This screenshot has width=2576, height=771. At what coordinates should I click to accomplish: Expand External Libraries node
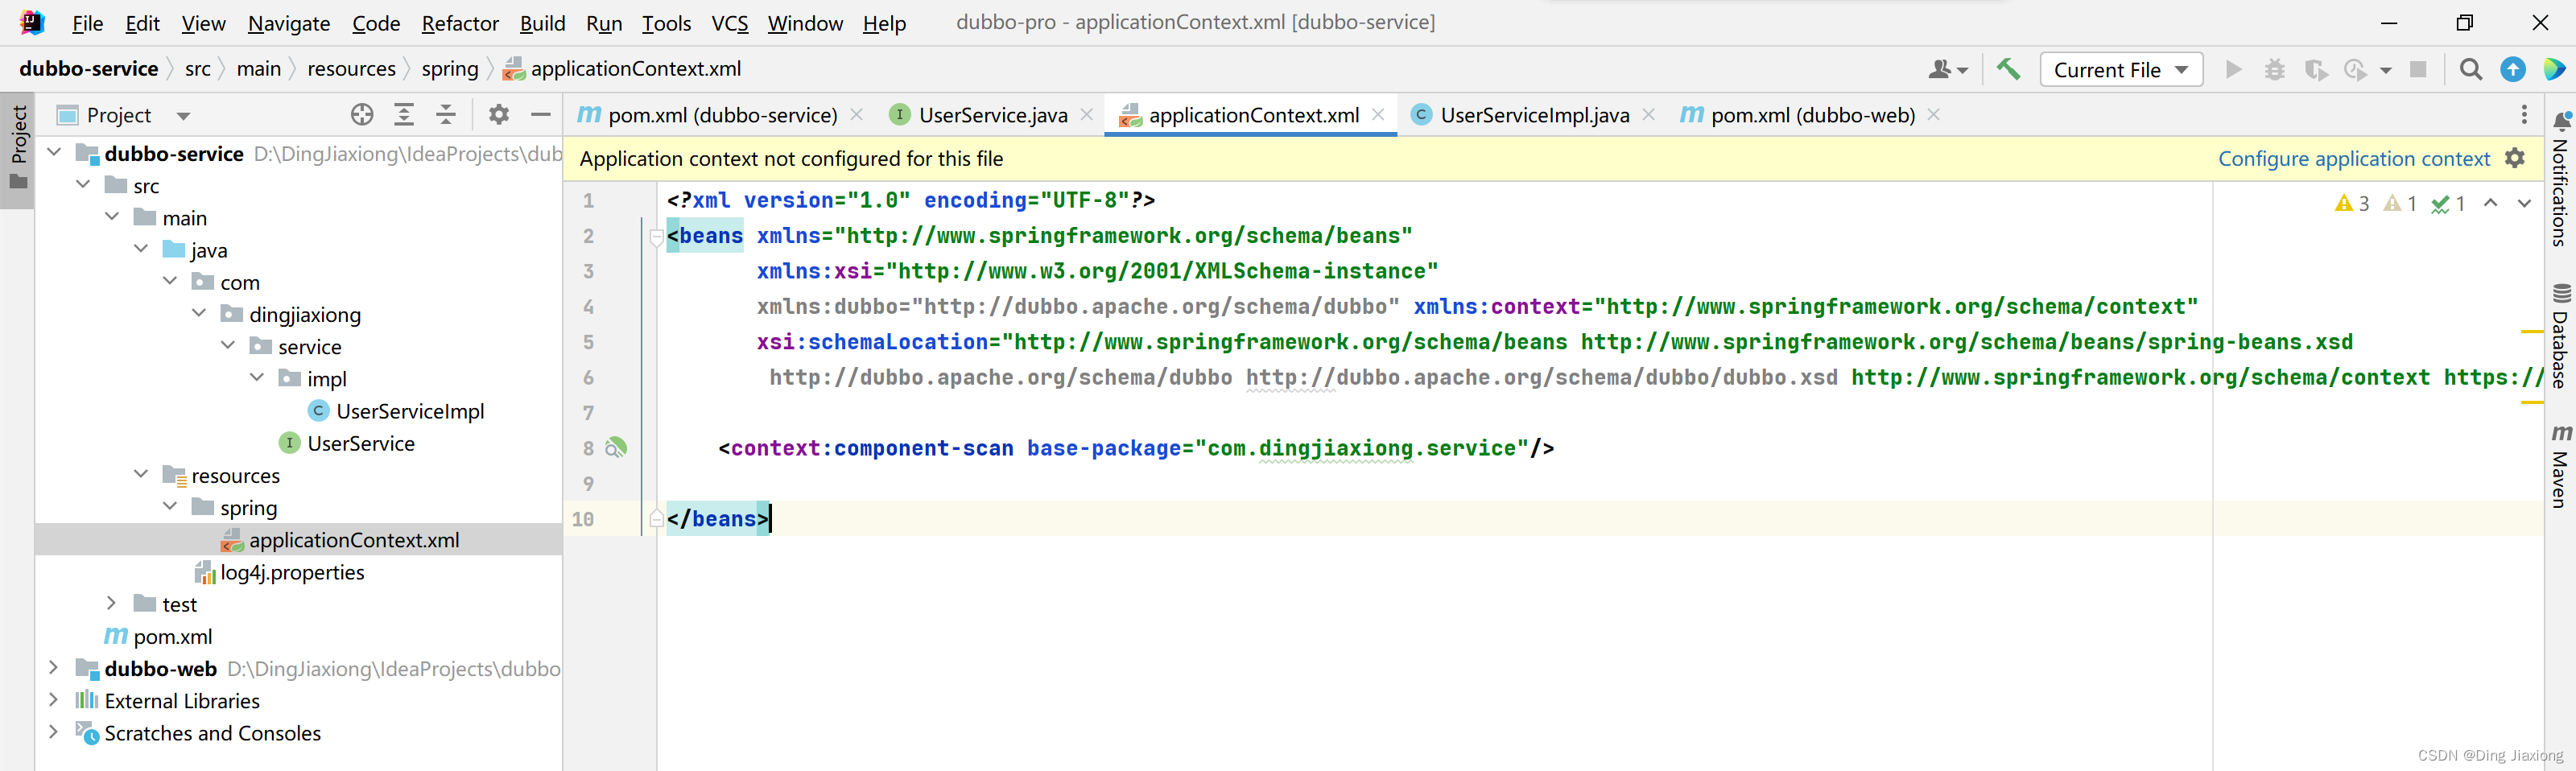54,700
